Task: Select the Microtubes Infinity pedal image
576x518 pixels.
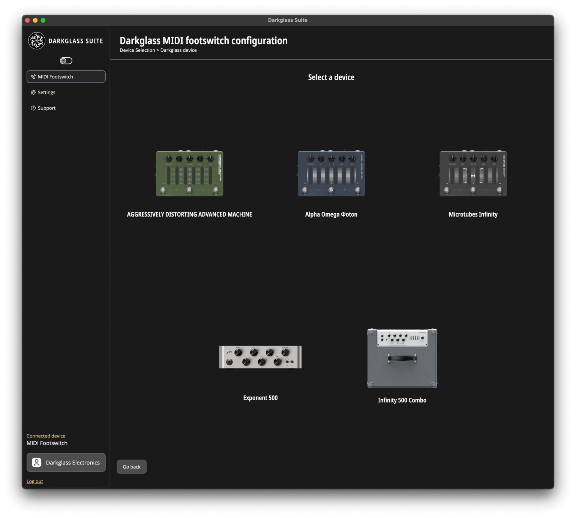Action: [x=473, y=173]
